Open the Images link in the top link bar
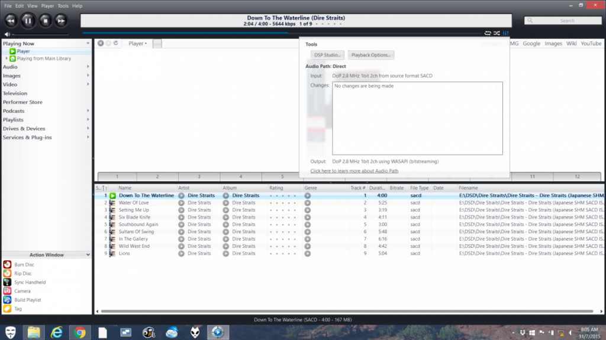The image size is (606, 340). (553, 44)
